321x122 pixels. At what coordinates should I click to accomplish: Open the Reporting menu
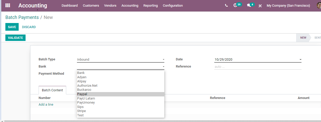151,5
